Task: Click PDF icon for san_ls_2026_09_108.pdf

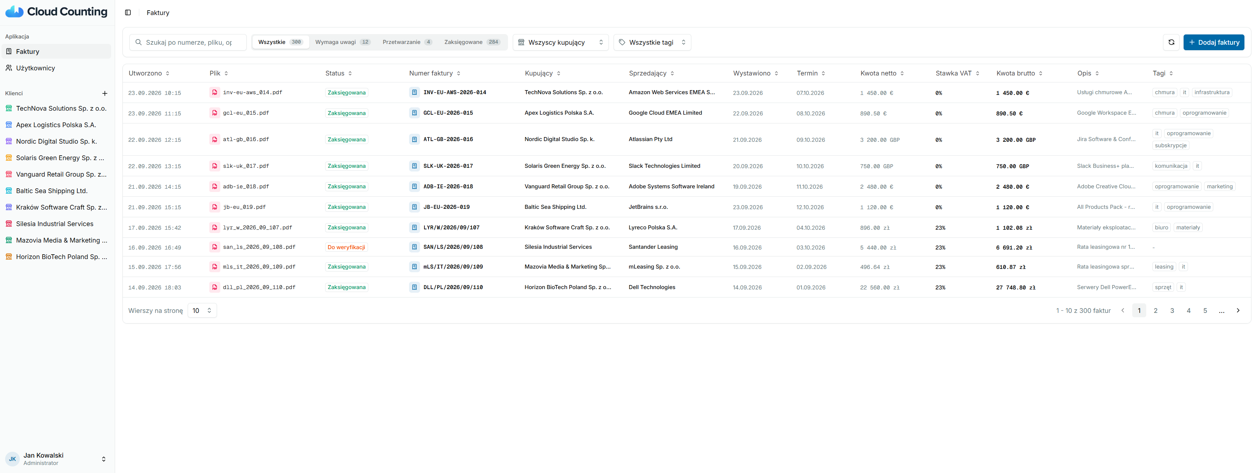Action: (x=214, y=247)
